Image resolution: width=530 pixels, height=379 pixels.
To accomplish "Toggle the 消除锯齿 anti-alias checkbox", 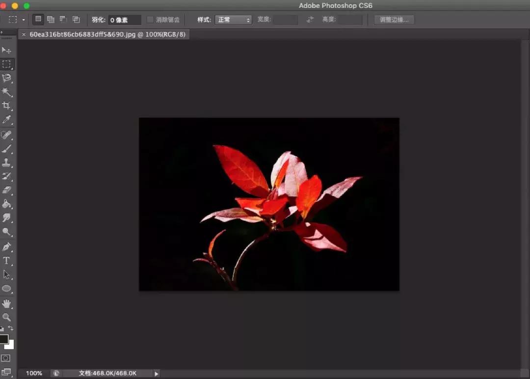I will coord(151,20).
